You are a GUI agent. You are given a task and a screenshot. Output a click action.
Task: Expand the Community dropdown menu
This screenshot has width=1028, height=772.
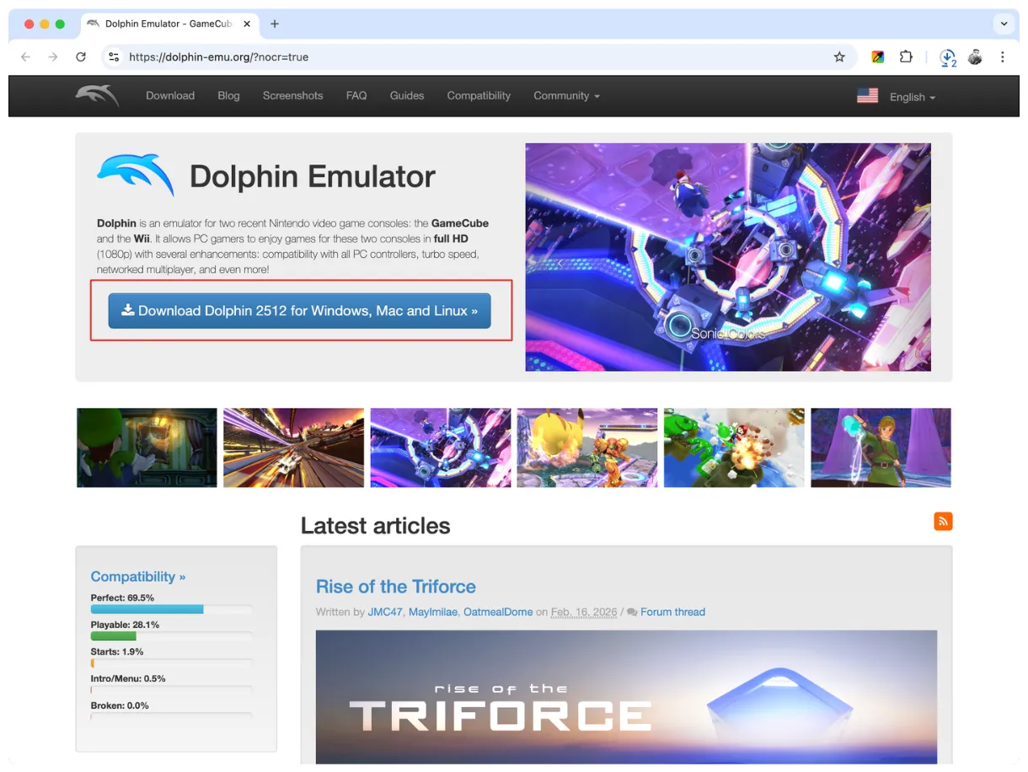coord(566,96)
